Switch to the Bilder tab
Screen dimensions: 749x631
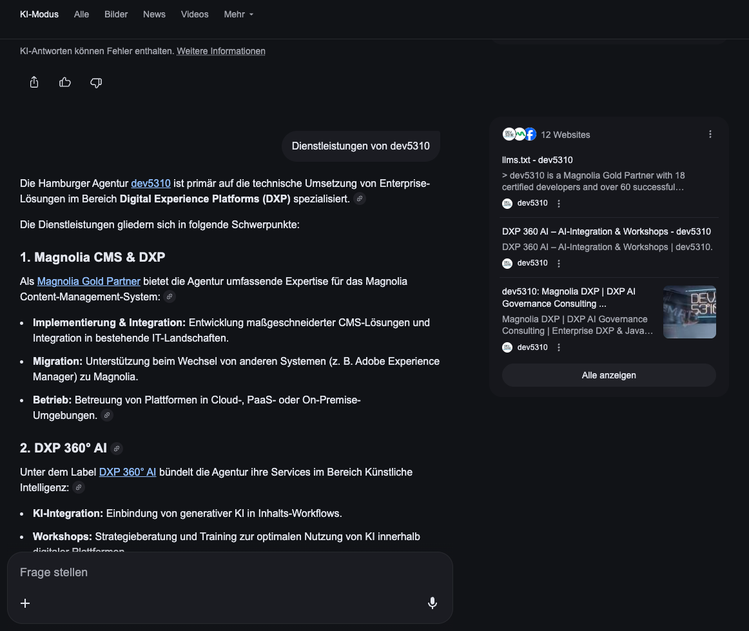116,14
